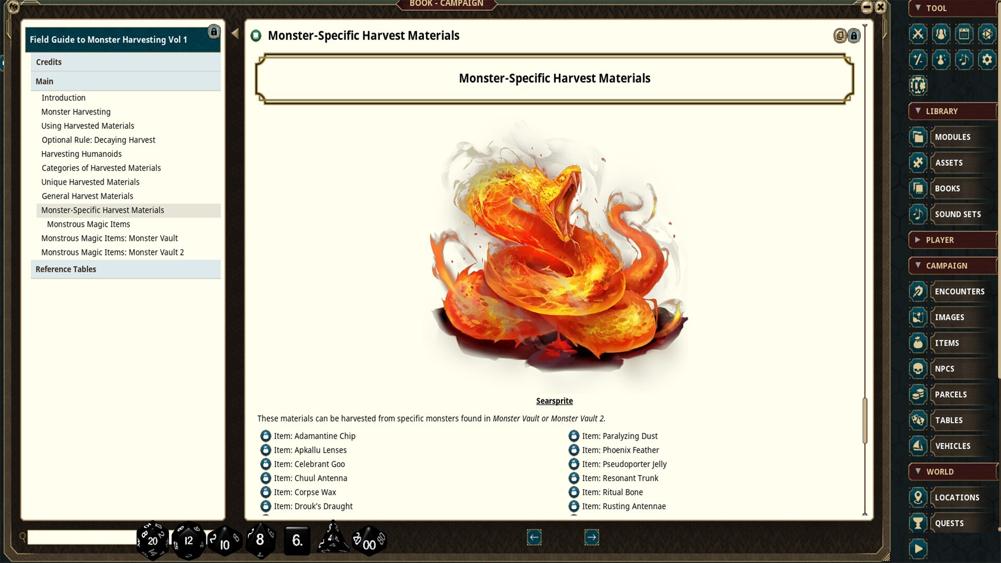Image resolution: width=1001 pixels, height=563 pixels.
Task: Toggle the lock on the book window
Action: coord(854,36)
